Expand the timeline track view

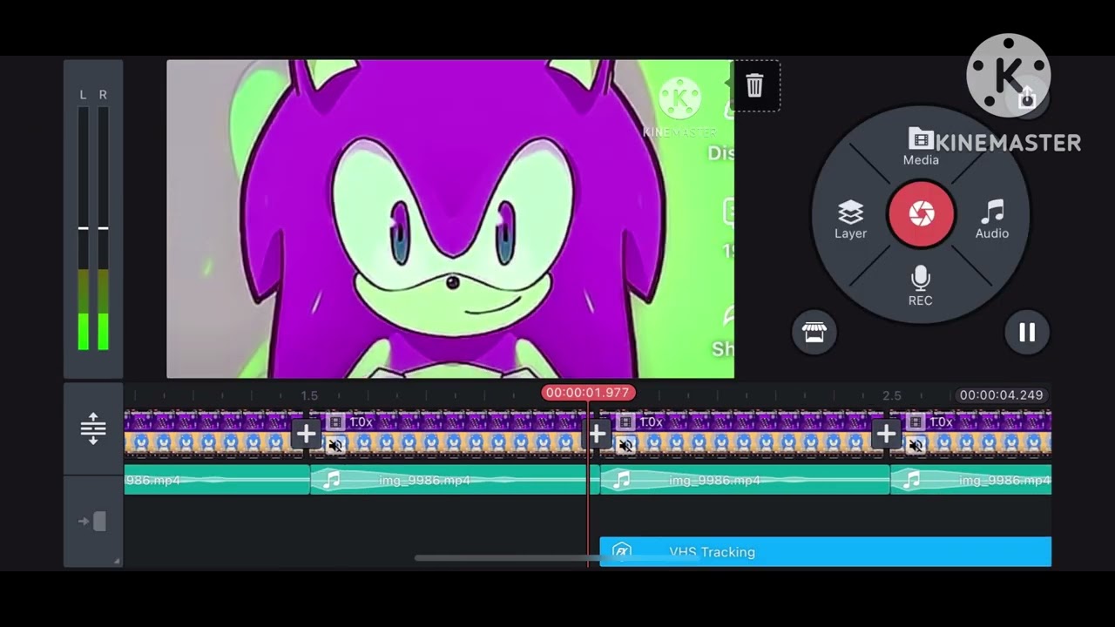click(x=93, y=428)
